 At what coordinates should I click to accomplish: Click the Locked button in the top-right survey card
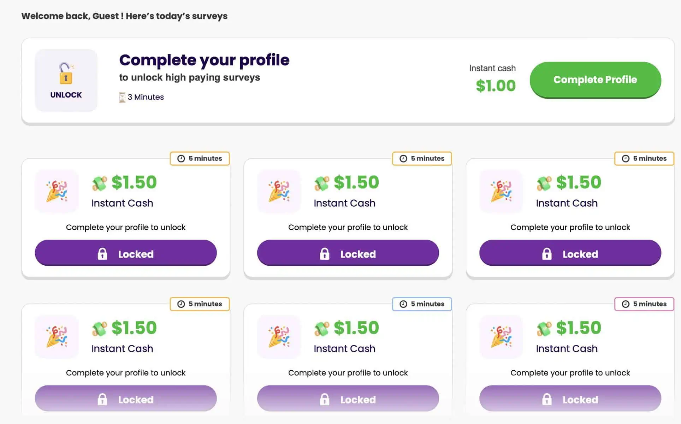click(570, 253)
